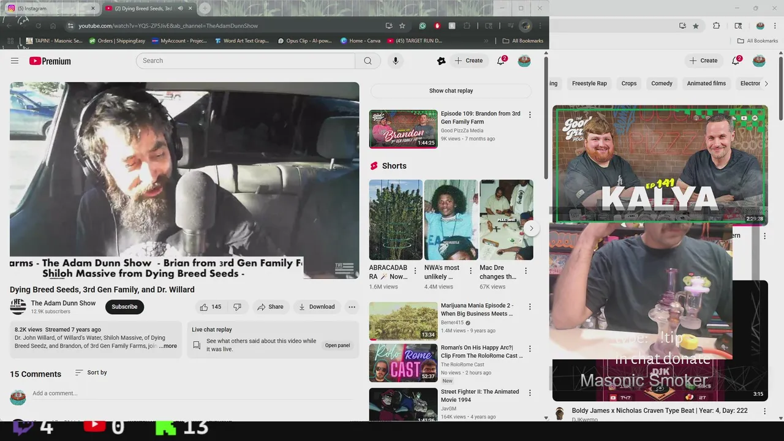Show next Shorts with the arrow
Image resolution: width=784 pixels, height=441 pixels.
[532, 228]
